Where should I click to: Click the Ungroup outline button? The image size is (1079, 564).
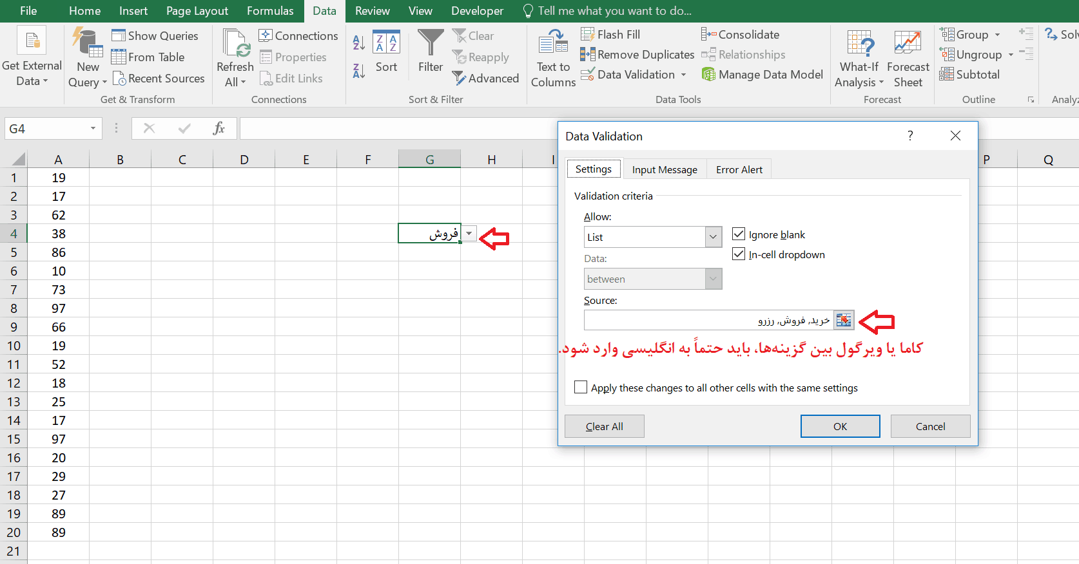coord(971,55)
